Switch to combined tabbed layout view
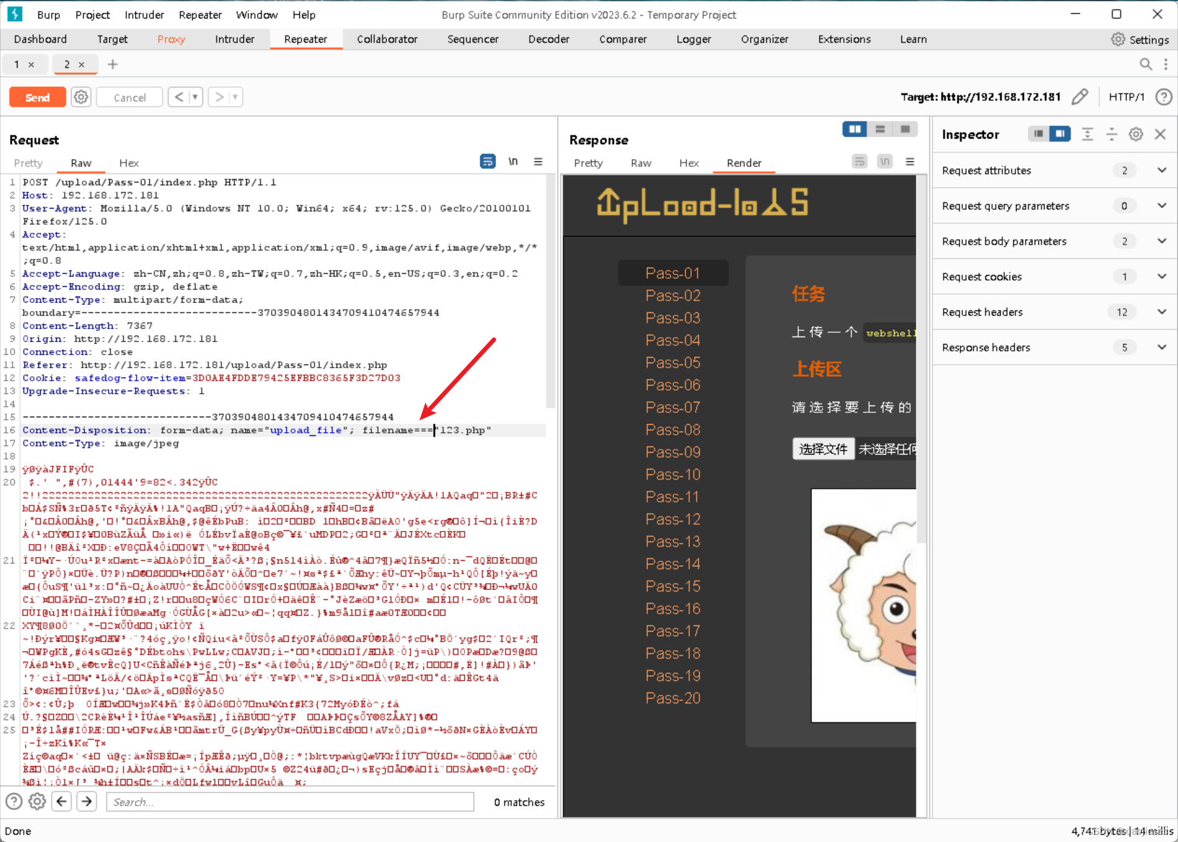The height and width of the screenshot is (842, 1178). tap(905, 129)
